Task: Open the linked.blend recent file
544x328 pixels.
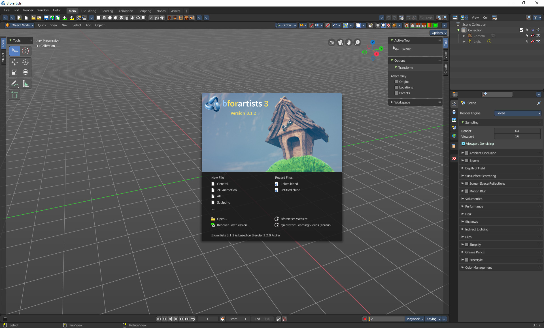Action: tap(289, 184)
